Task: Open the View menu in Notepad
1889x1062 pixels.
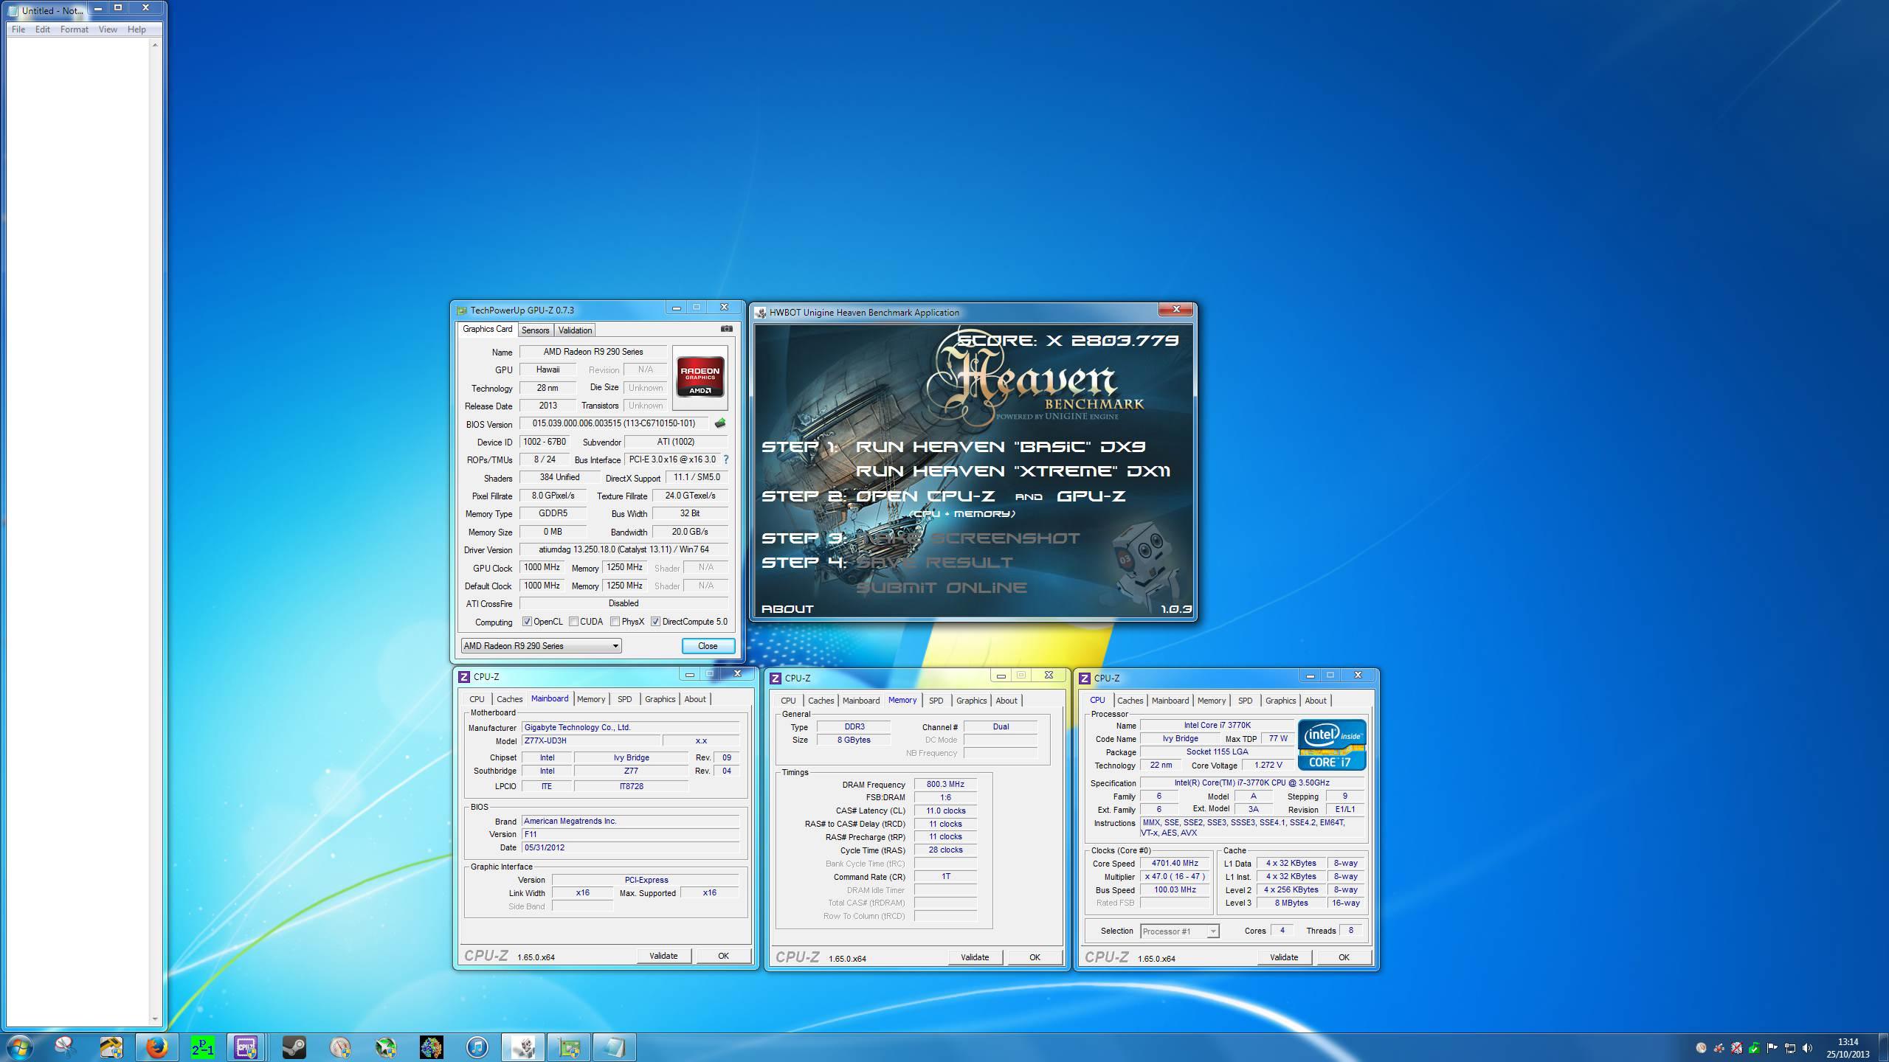Action: (108, 29)
